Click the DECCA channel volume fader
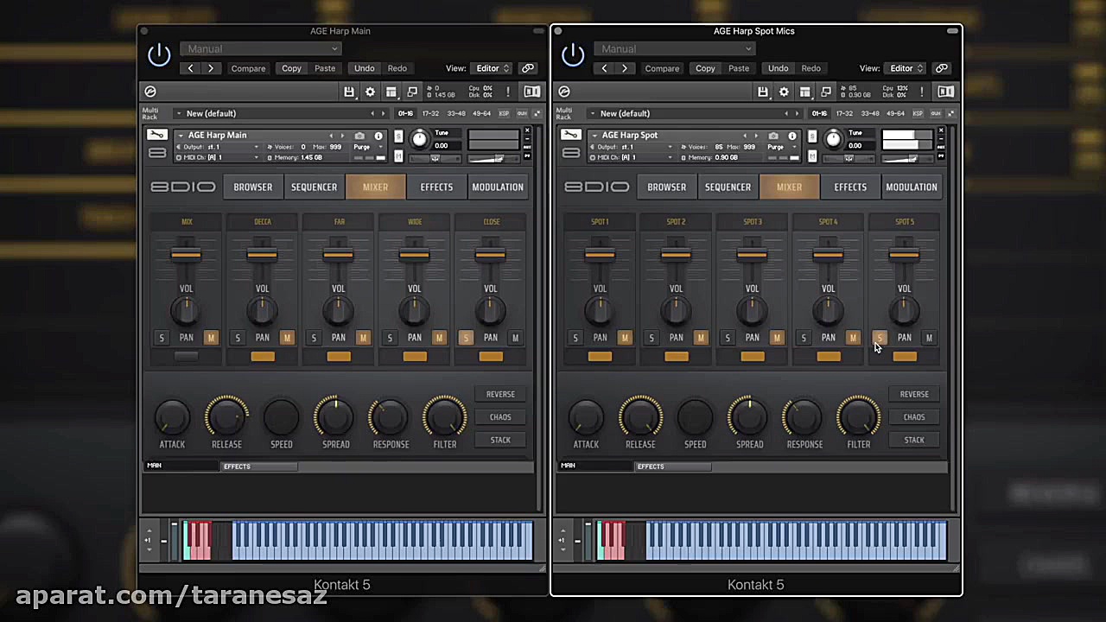Image resolution: width=1106 pixels, height=622 pixels. click(262, 254)
